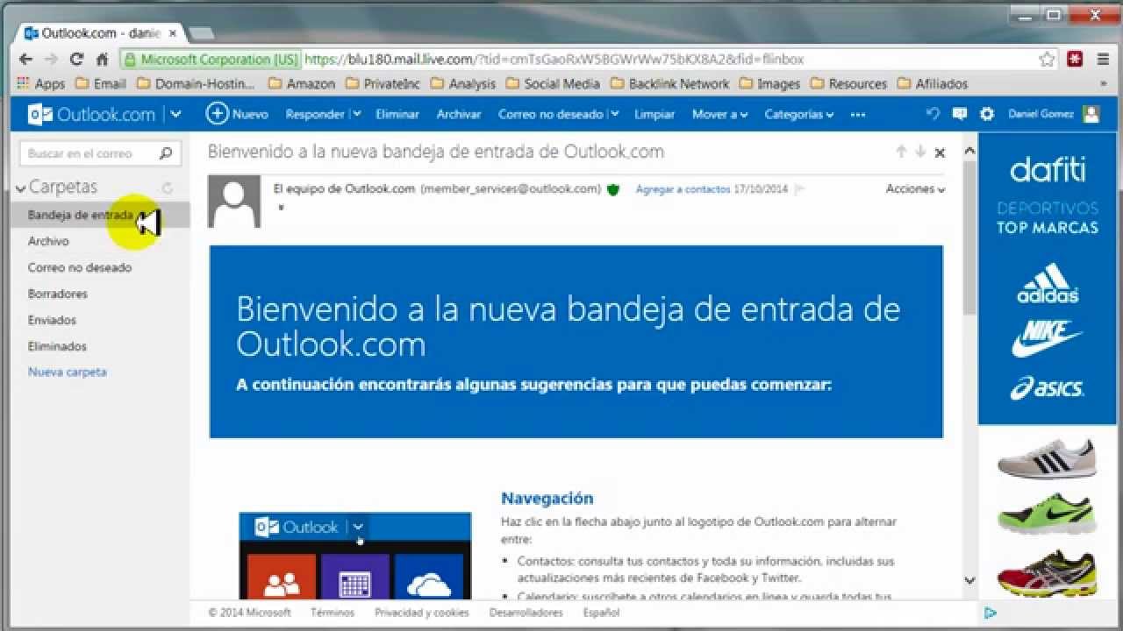Toggle the message flag icon

pos(799,189)
